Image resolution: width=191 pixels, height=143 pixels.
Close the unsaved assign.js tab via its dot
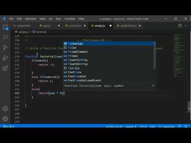pyautogui.click(x=110, y=26)
